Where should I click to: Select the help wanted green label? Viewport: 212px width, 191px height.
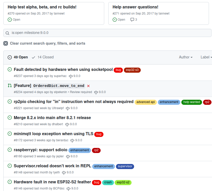click(192, 102)
